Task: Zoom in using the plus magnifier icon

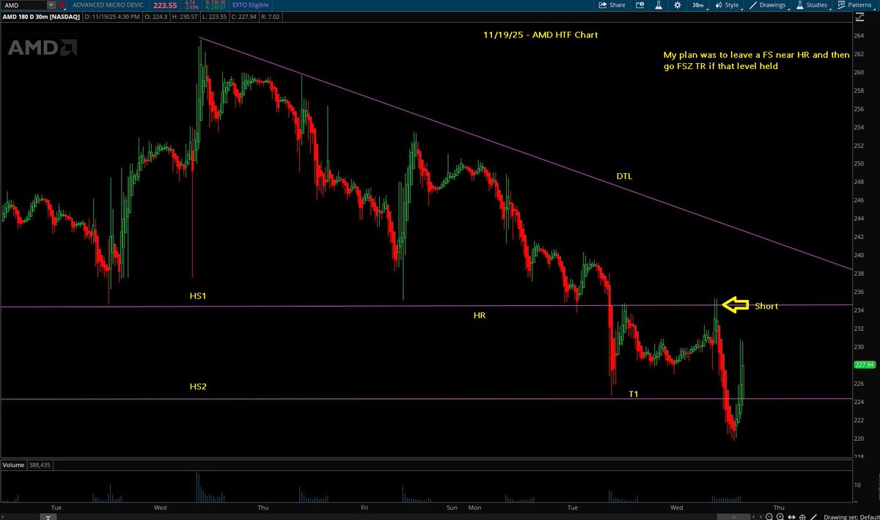Action: (x=780, y=516)
